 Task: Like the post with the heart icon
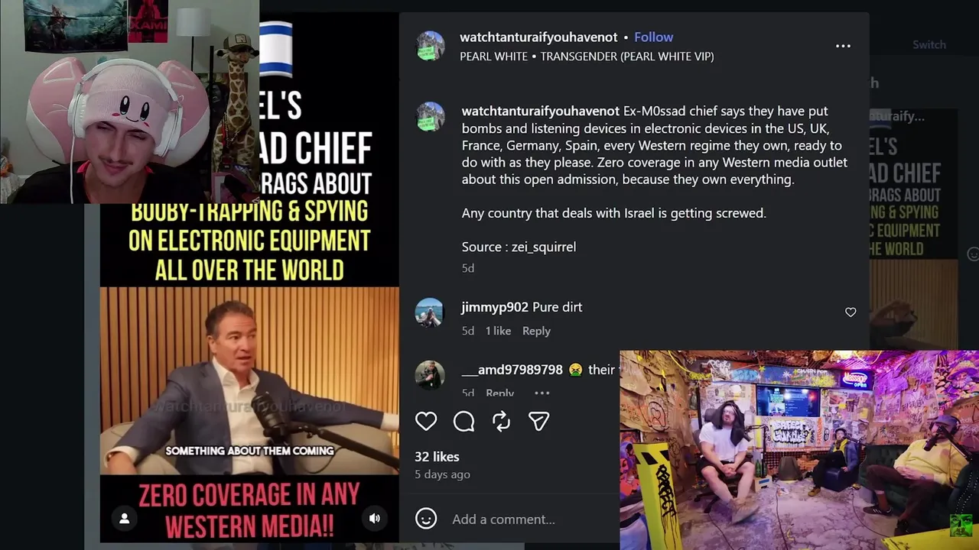click(426, 421)
